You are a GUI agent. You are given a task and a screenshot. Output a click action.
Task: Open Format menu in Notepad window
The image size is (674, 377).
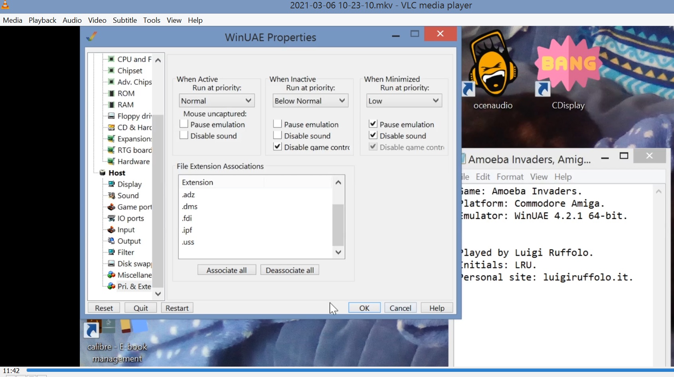pyautogui.click(x=510, y=177)
